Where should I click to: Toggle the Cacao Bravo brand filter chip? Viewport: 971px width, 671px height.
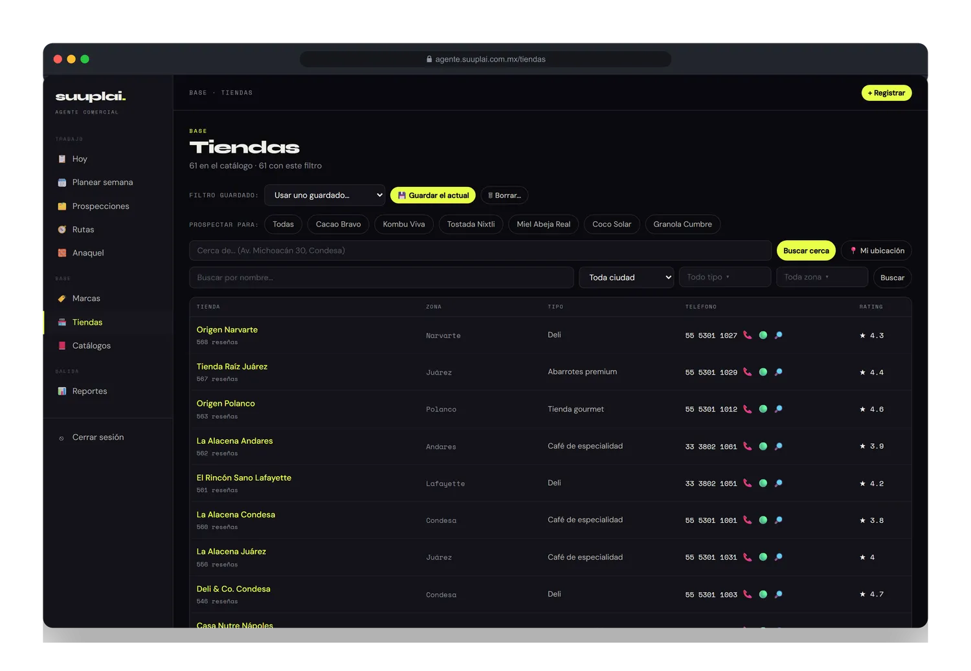click(x=339, y=225)
